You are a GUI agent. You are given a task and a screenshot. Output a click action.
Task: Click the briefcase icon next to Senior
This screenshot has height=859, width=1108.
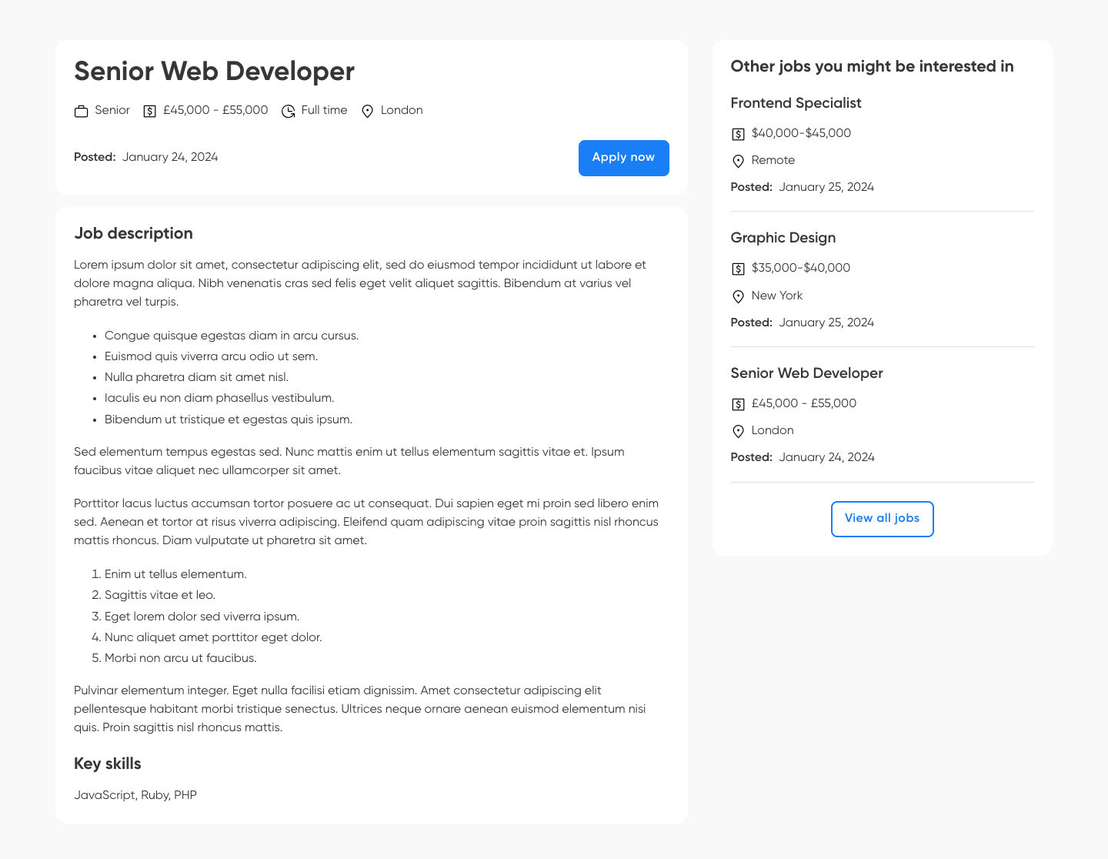(x=81, y=111)
